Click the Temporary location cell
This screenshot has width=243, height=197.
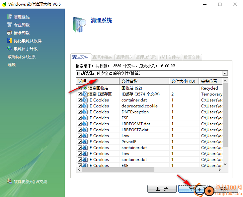tap(211, 94)
